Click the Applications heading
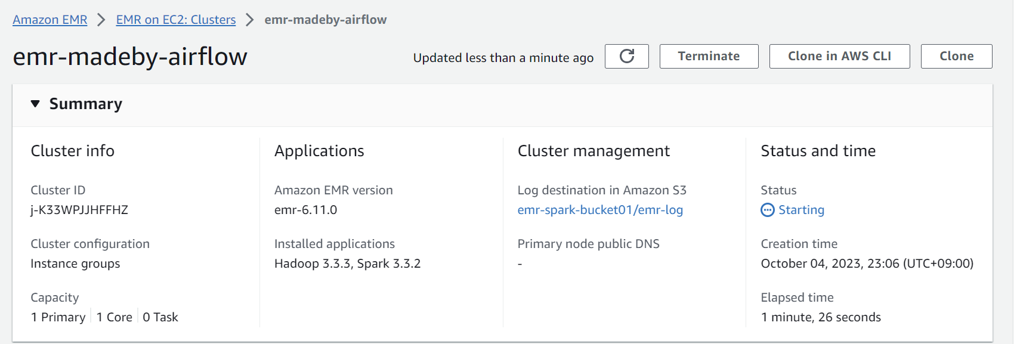The width and height of the screenshot is (1017, 344). click(x=319, y=151)
